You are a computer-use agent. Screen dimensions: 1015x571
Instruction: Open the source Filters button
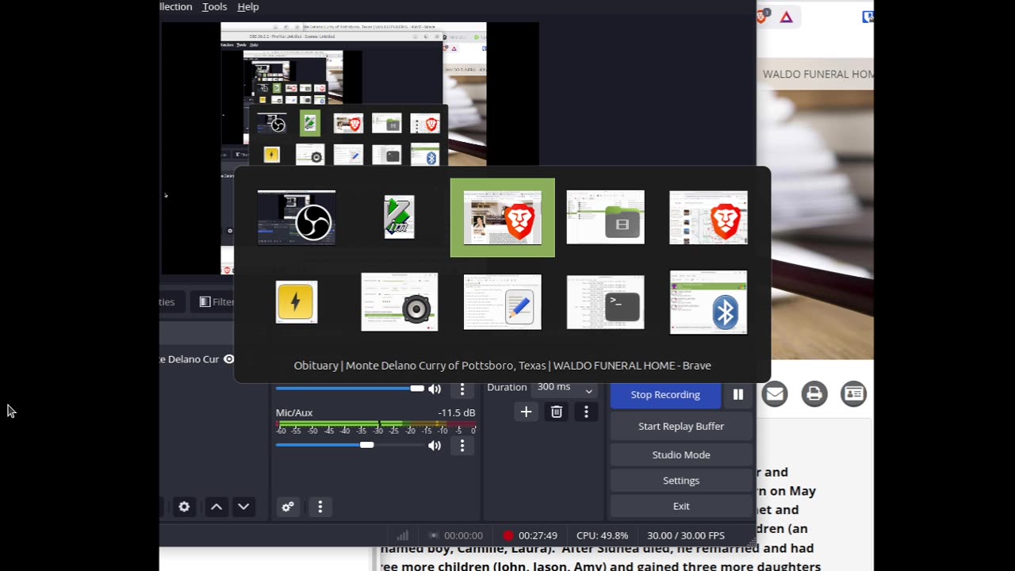(216, 301)
